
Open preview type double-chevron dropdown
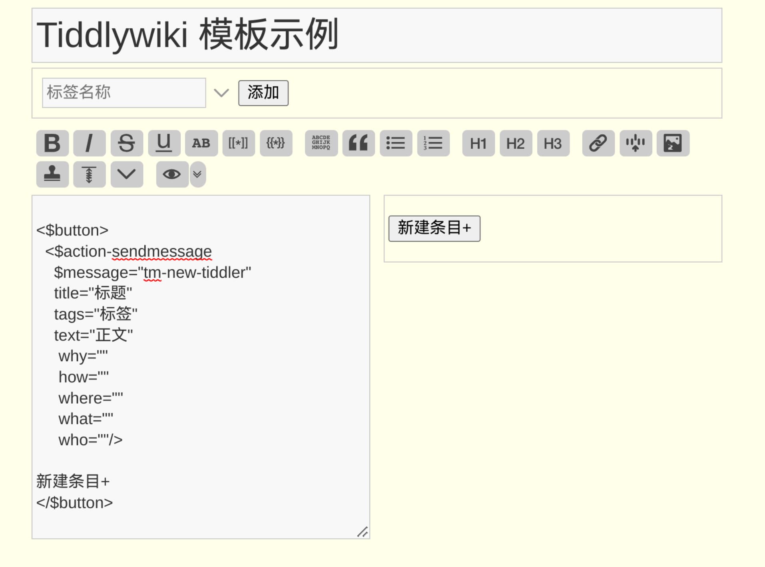(x=197, y=174)
